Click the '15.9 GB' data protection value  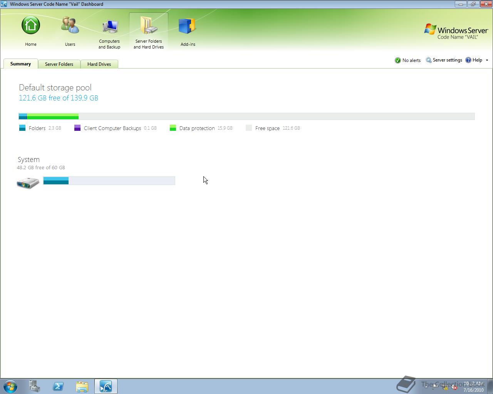(225, 128)
